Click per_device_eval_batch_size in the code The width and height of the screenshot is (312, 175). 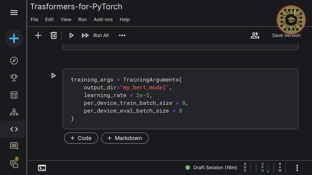pyautogui.click(x=126, y=111)
